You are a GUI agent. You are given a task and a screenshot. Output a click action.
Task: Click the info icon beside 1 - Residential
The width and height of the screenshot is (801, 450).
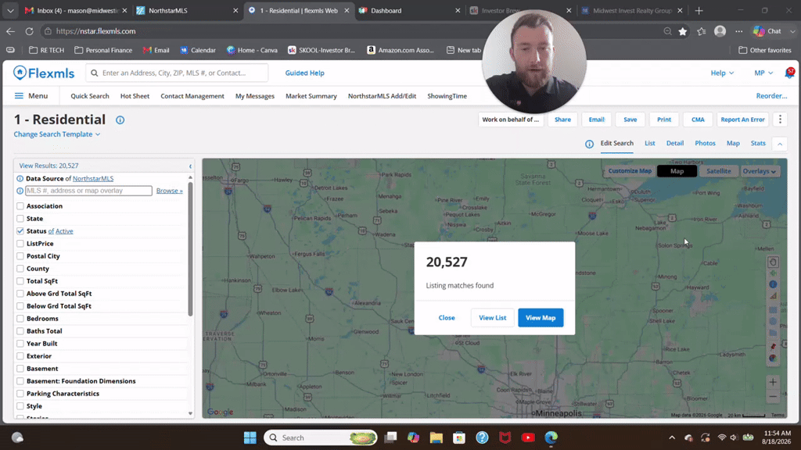120,120
